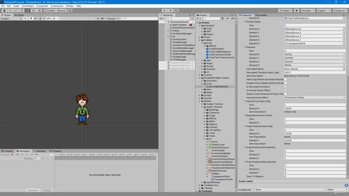Select the Transform tool in the toolbar

(x=33, y=10)
